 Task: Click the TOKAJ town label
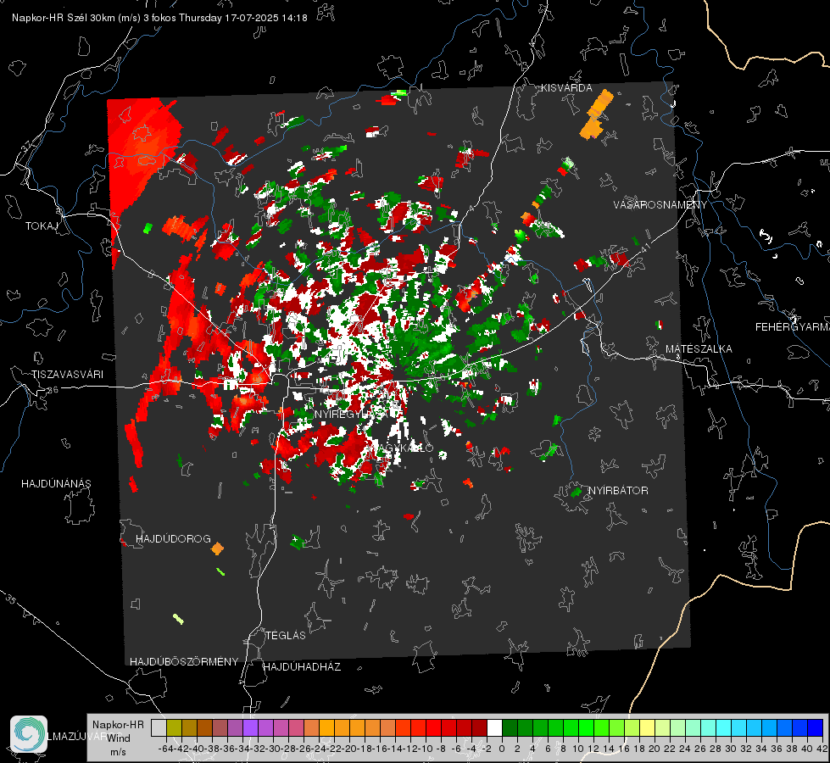pos(42,226)
